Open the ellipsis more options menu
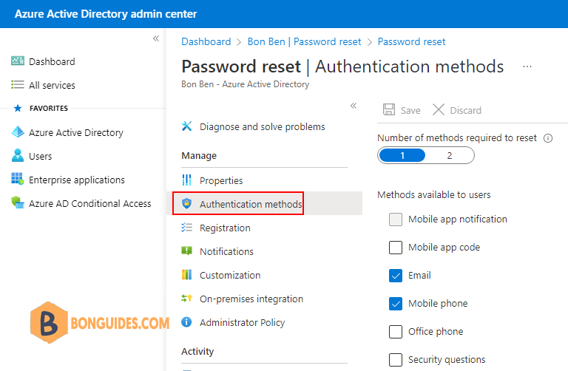 point(527,67)
